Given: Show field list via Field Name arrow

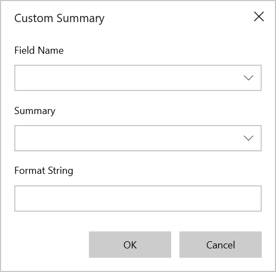Looking at the screenshot, I should [249, 78].
